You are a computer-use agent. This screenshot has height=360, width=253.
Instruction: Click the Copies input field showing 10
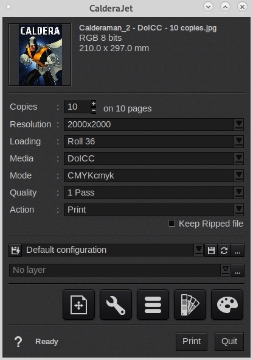[77, 107]
